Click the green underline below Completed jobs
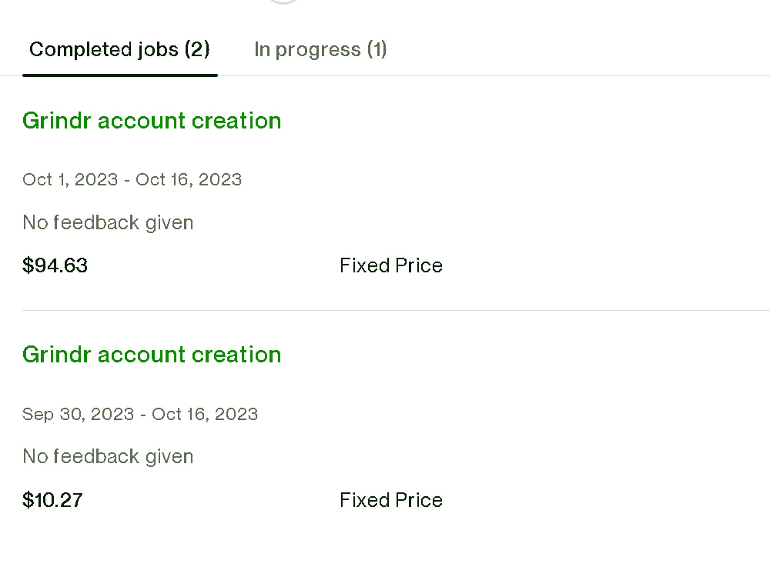This screenshot has width=770, height=577. (x=119, y=75)
